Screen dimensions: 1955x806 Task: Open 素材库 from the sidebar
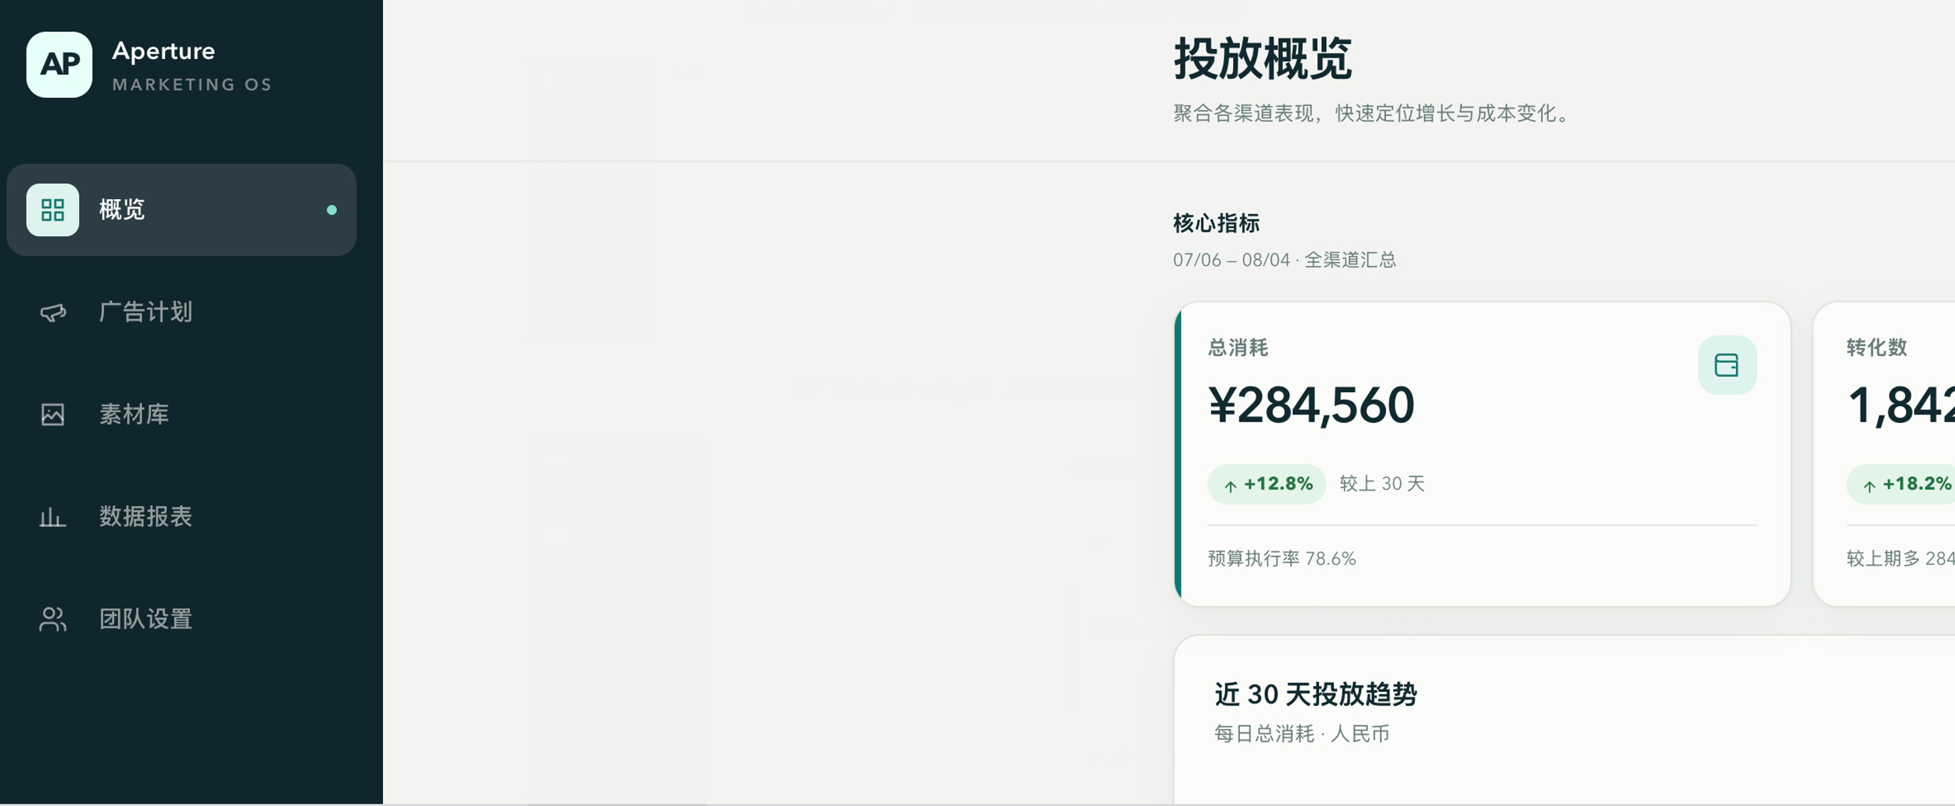(x=181, y=415)
